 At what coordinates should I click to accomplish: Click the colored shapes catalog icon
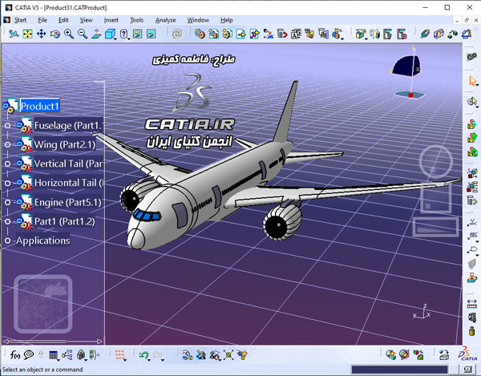point(418,355)
